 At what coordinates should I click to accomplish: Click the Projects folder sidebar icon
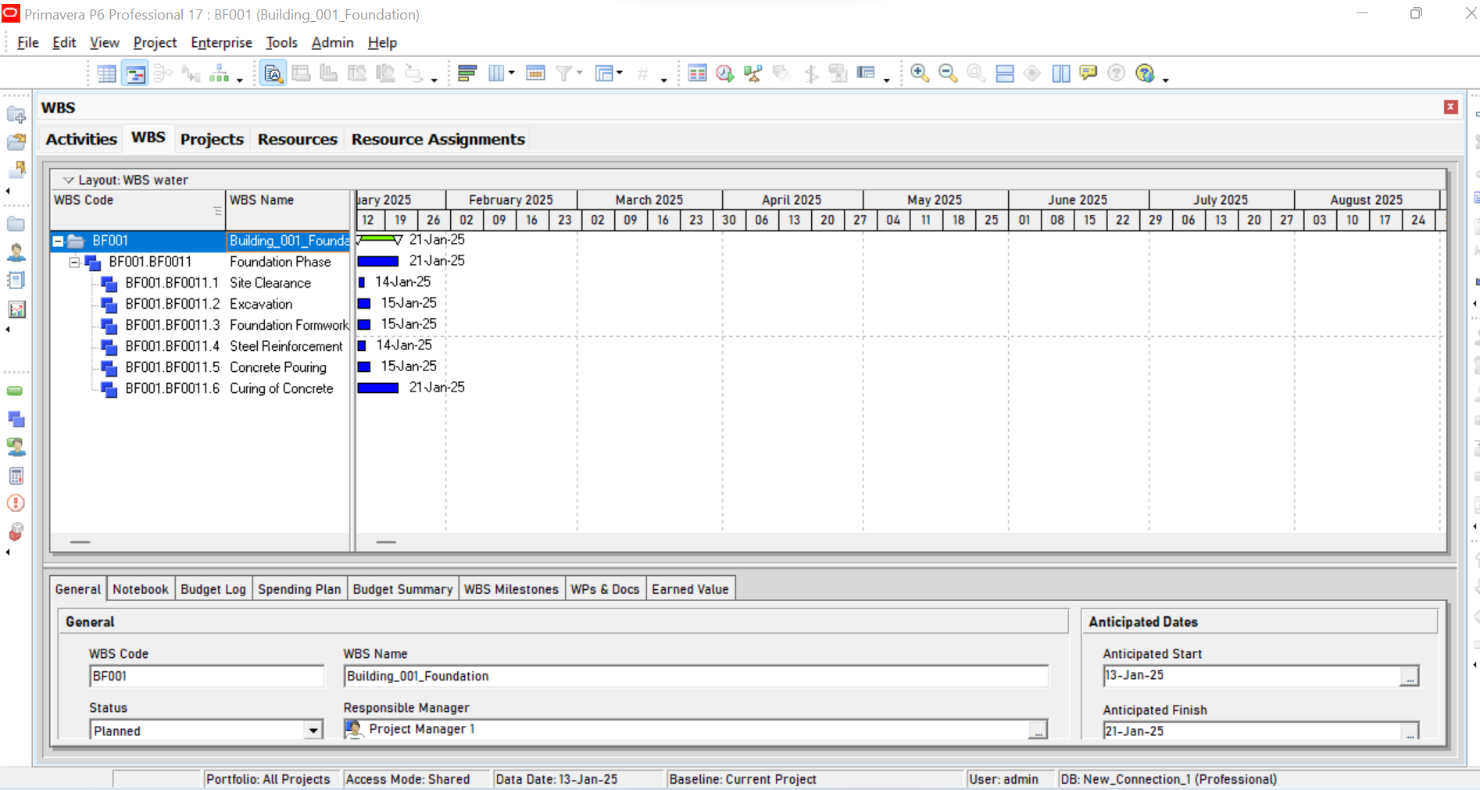16,224
